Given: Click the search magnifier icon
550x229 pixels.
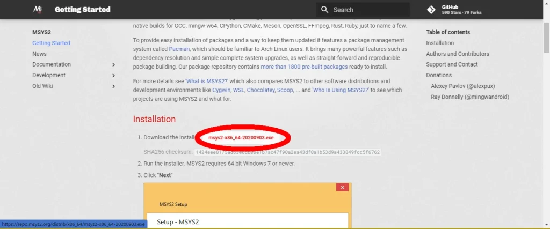Looking at the screenshot, I should point(325,10).
